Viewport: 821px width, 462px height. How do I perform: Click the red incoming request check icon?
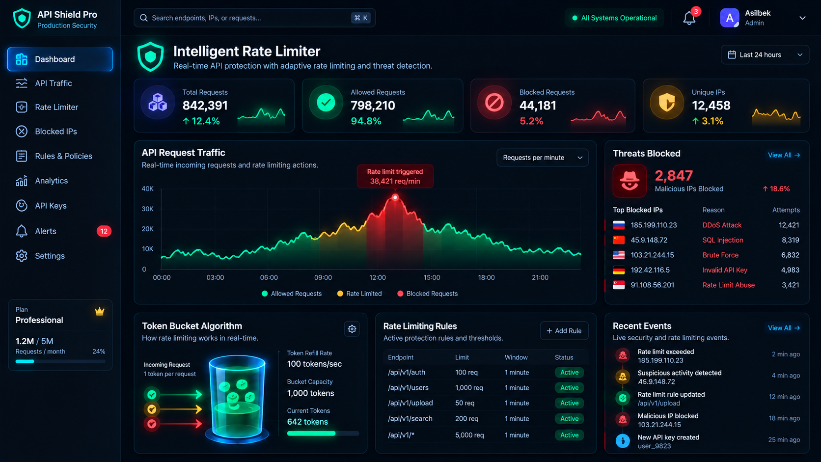(152, 424)
